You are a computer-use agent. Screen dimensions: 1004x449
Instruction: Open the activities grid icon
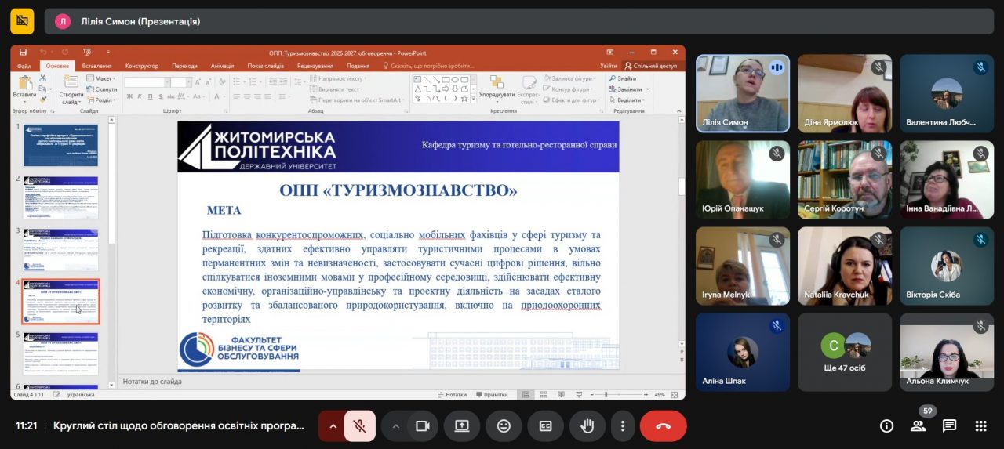[980, 426]
